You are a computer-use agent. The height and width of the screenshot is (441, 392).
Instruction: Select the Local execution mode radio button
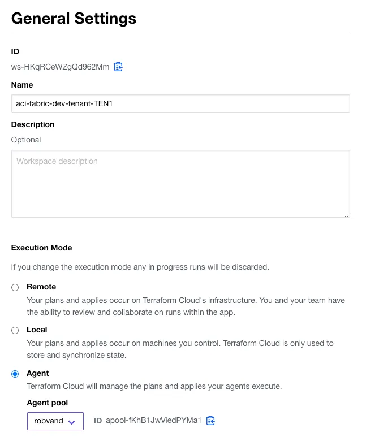(x=15, y=331)
